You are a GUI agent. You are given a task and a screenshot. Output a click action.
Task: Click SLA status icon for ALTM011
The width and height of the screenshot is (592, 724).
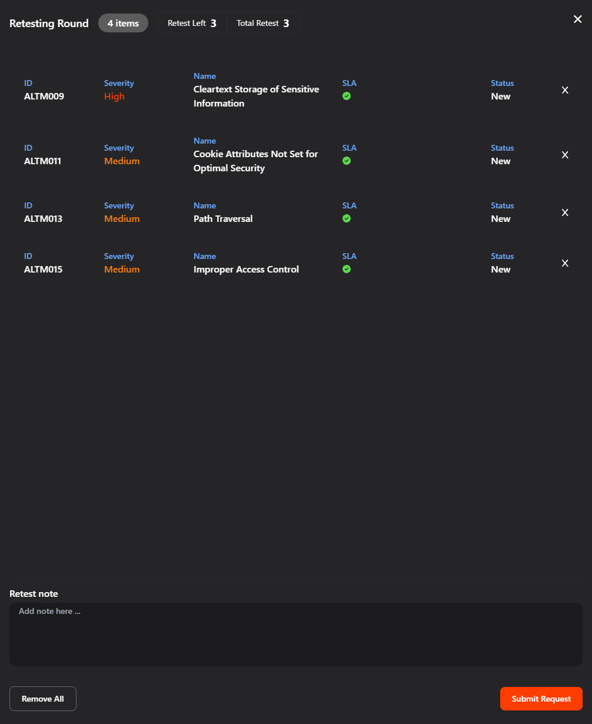click(x=347, y=161)
